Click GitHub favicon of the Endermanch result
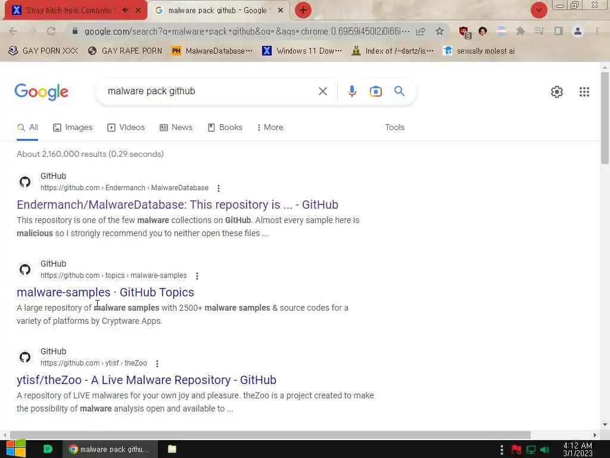This screenshot has height=458, width=610. (25, 182)
